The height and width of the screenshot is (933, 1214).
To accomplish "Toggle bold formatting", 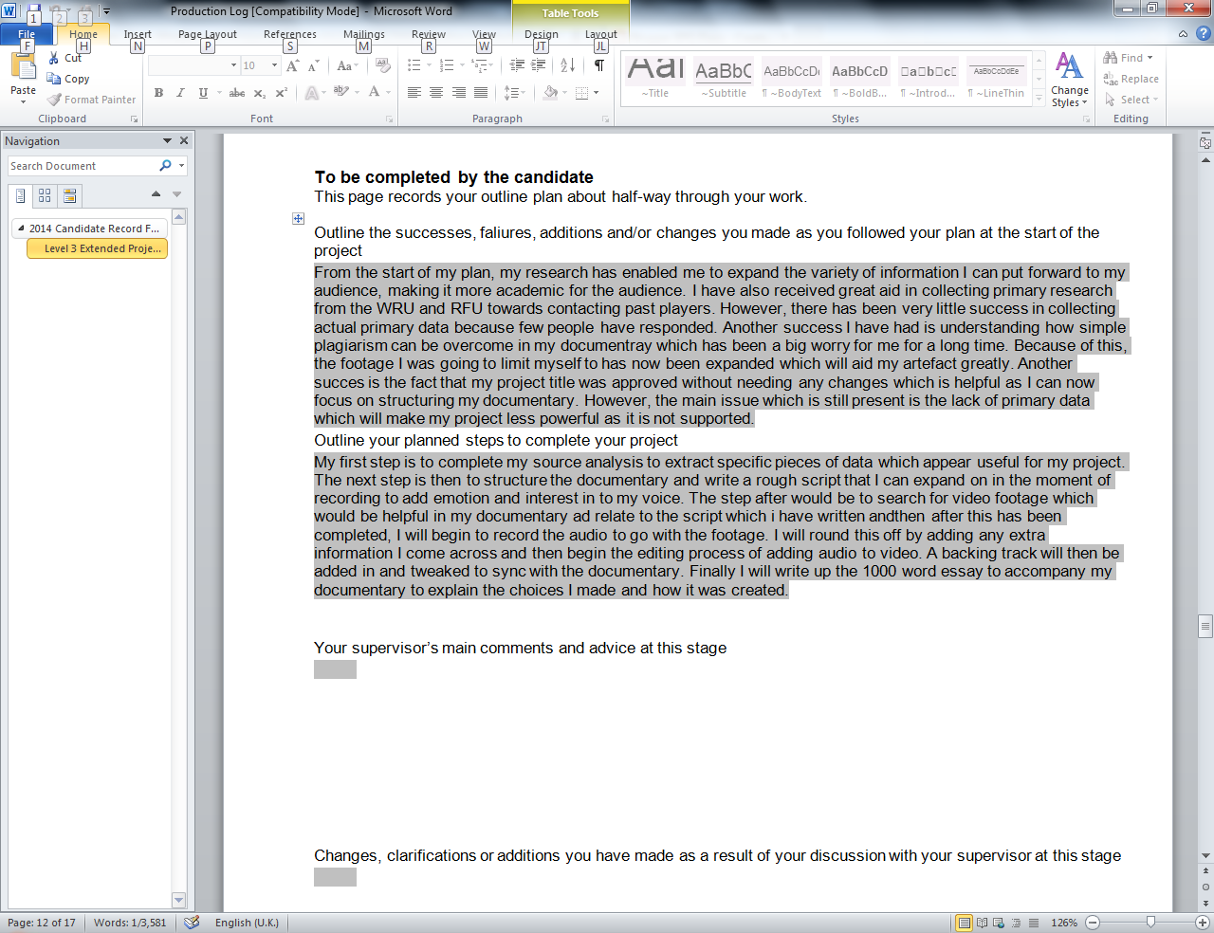I will (158, 93).
